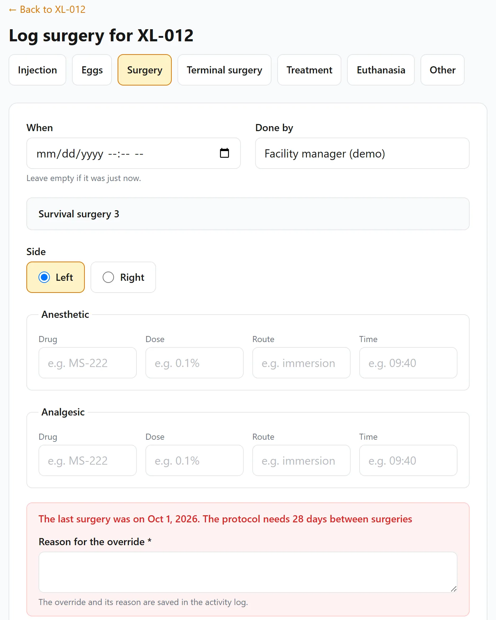The width and height of the screenshot is (496, 620).
Task: Click the Anesthetic Dose input
Action: click(195, 363)
